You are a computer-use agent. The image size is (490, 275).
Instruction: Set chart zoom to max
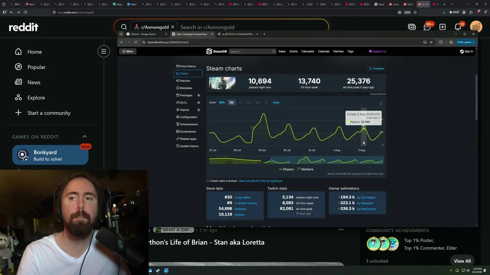point(276,102)
